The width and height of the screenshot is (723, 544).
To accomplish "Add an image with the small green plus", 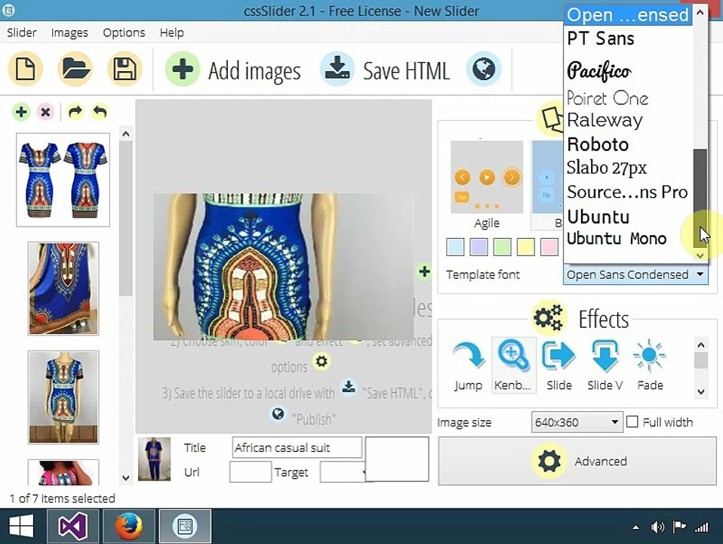I will click(x=21, y=112).
